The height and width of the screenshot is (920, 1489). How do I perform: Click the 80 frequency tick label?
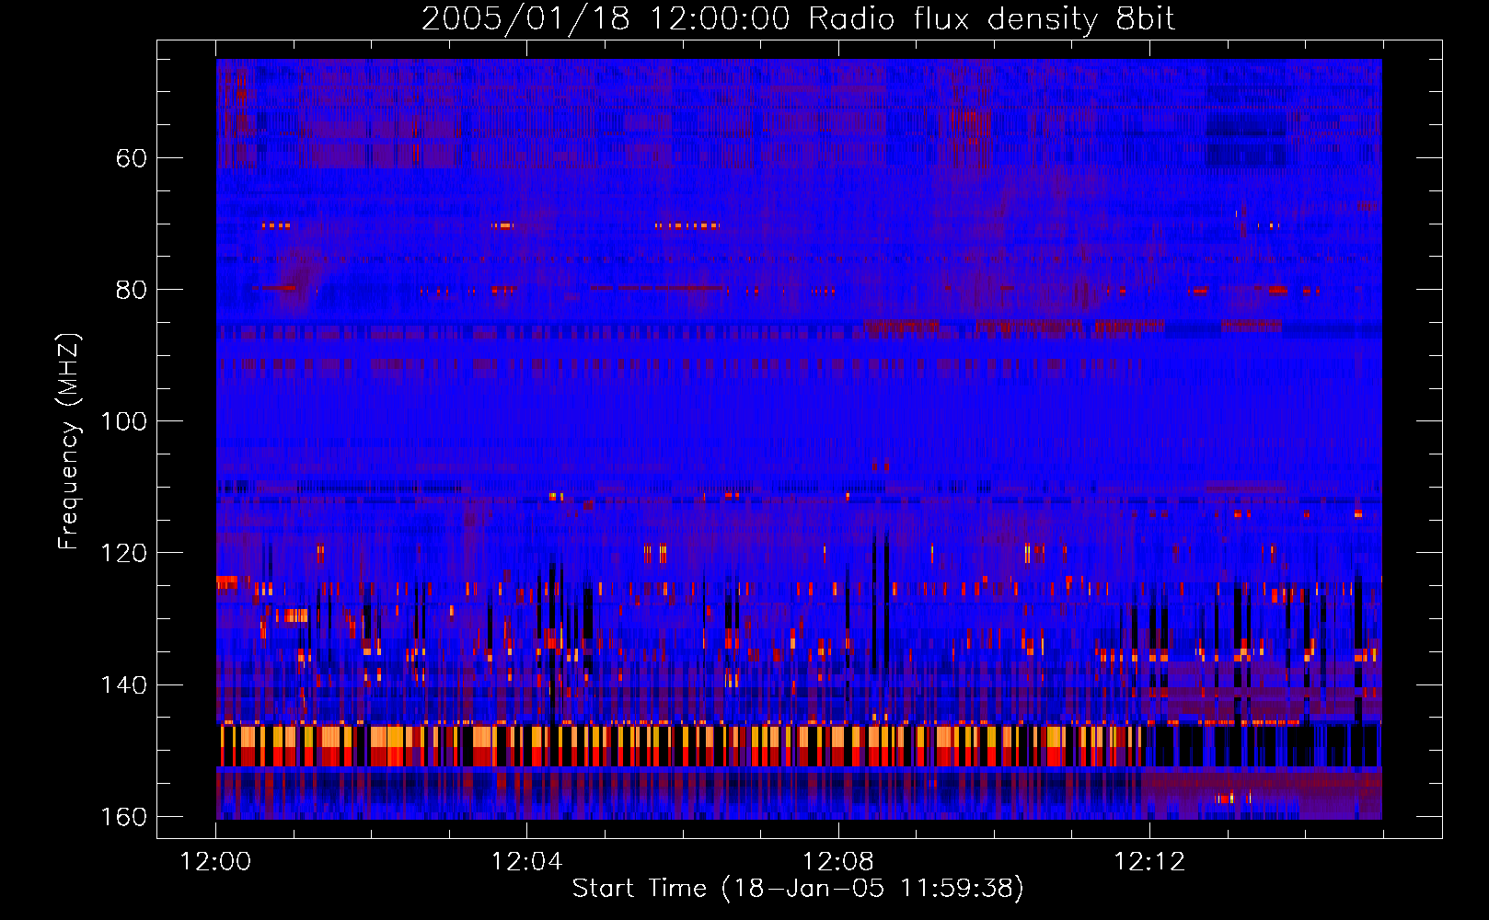coord(131,290)
